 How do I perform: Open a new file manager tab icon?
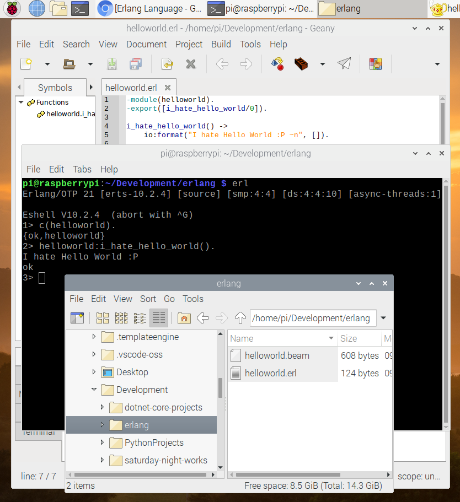click(77, 318)
